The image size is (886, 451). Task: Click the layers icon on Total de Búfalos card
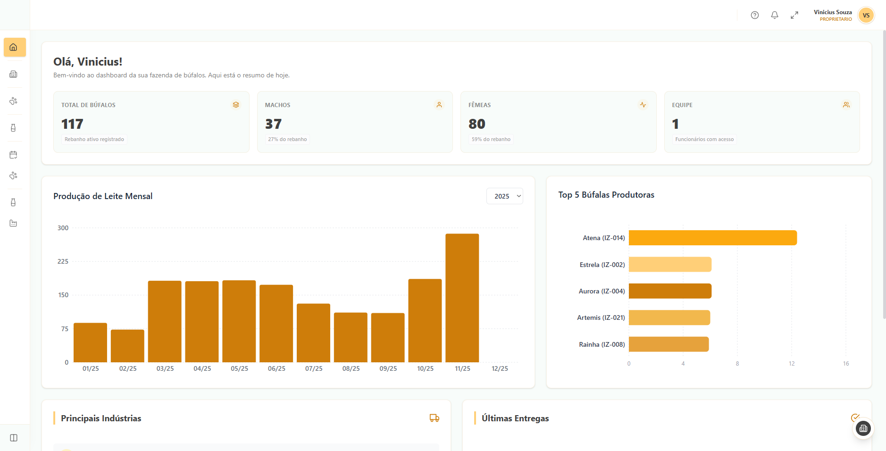235,105
